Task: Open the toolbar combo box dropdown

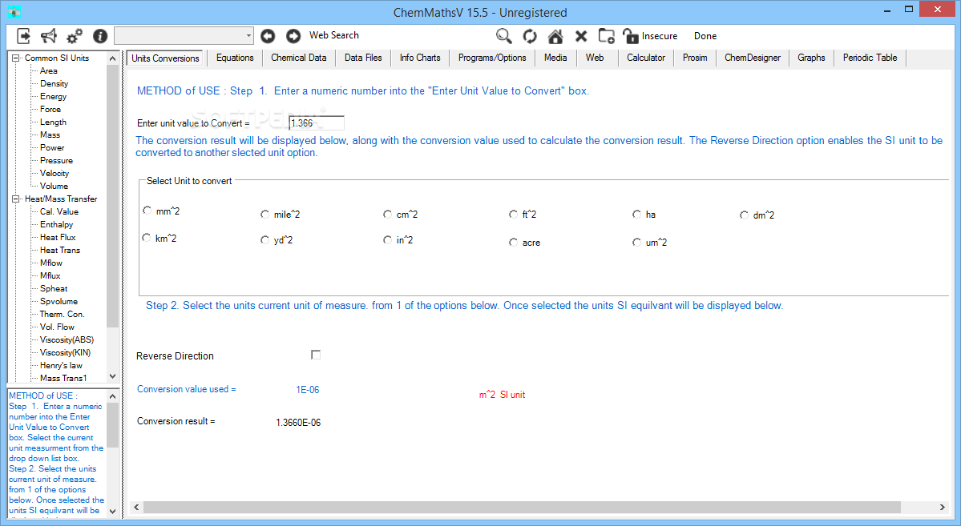Action: point(248,35)
